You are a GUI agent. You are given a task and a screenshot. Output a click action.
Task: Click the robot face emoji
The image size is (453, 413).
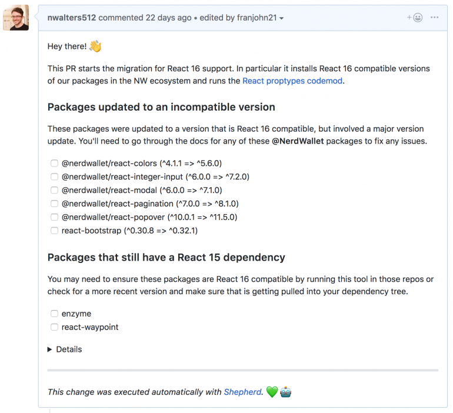[x=286, y=392]
